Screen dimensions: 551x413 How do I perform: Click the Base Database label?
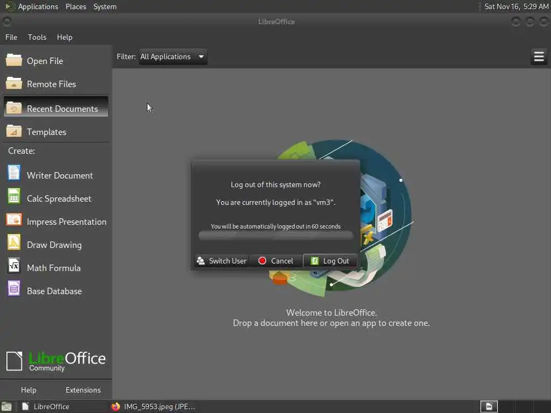(x=54, y=291)
